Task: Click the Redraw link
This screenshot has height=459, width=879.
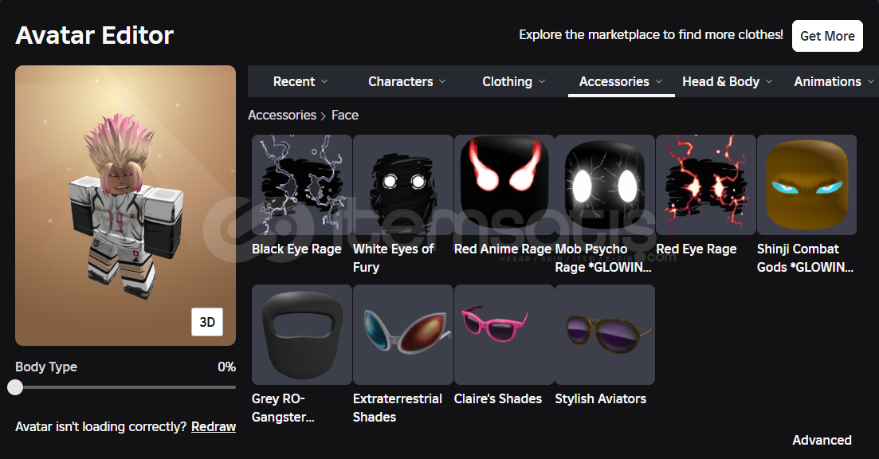Action: point(214,426)
